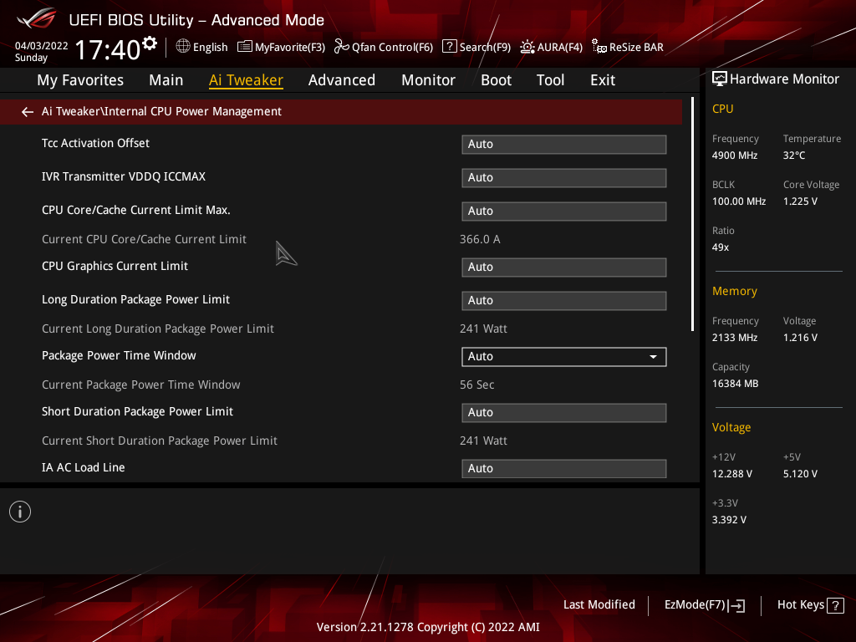Click CPU Core/Cache Current Limit Max. field
The width and height of the screenshot is (856, 642).
[564, 211]
